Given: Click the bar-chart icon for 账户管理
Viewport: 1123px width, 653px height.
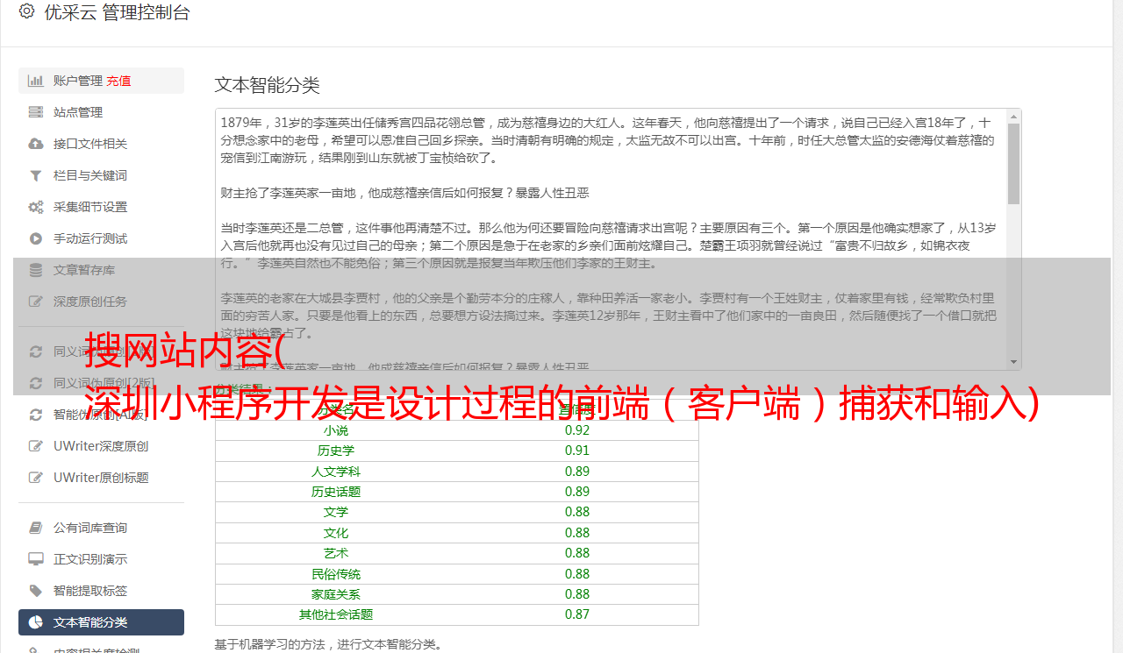Looking at the screenshot, I should (x=36, y=81).
